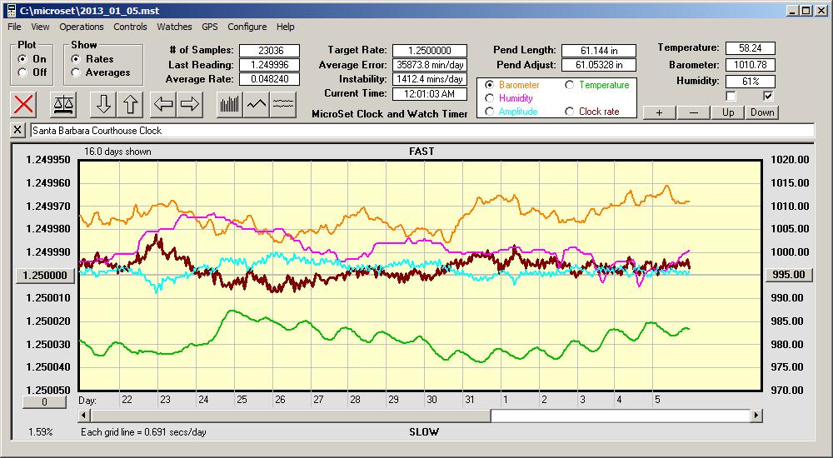Click the 1.59% status text

[40, 432]
